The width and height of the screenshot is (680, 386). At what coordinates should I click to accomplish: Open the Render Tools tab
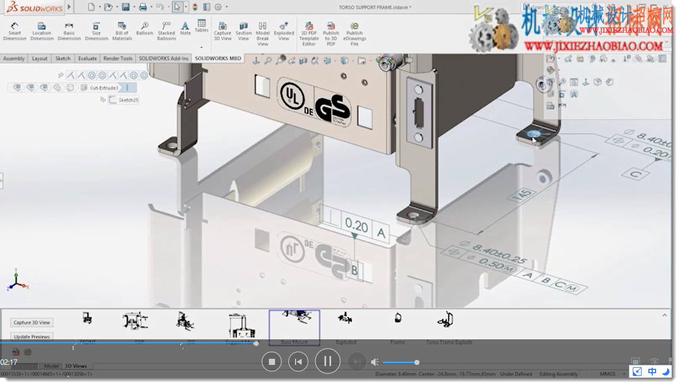click(x=118, y=58)
